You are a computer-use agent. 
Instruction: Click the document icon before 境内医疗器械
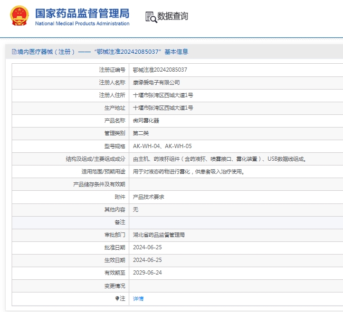coord(14,52)
